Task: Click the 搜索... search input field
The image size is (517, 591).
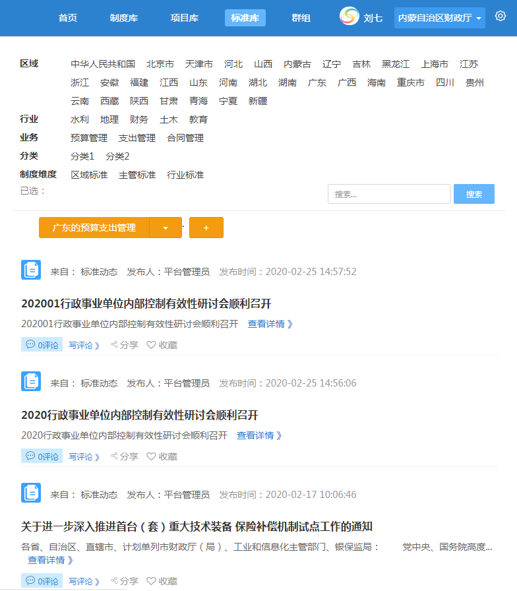Action: [x=389, y=194]
